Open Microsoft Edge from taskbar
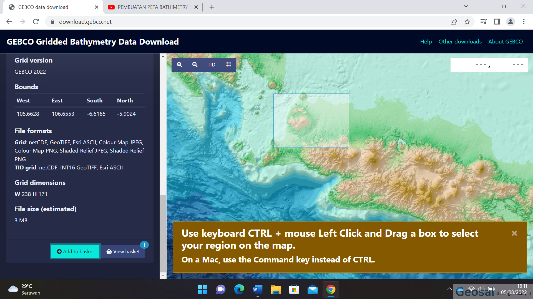Screen dimensions: 533x299 click(239, 290)
